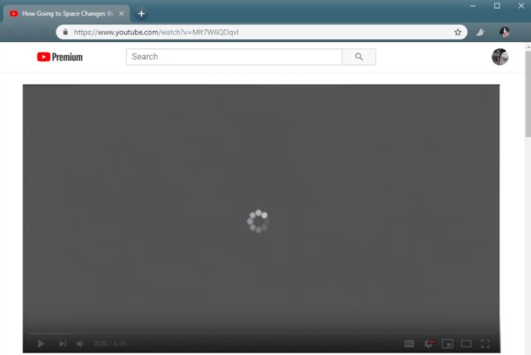Bookmark this page with the star icon

tap(458, 32)
